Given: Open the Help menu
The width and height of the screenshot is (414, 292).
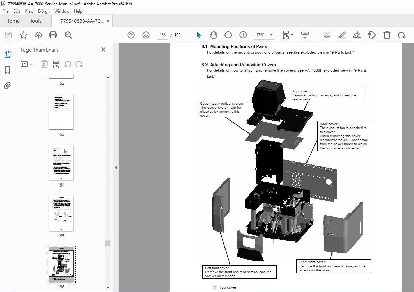Looking at the screenshot, I should click(78, 11).
